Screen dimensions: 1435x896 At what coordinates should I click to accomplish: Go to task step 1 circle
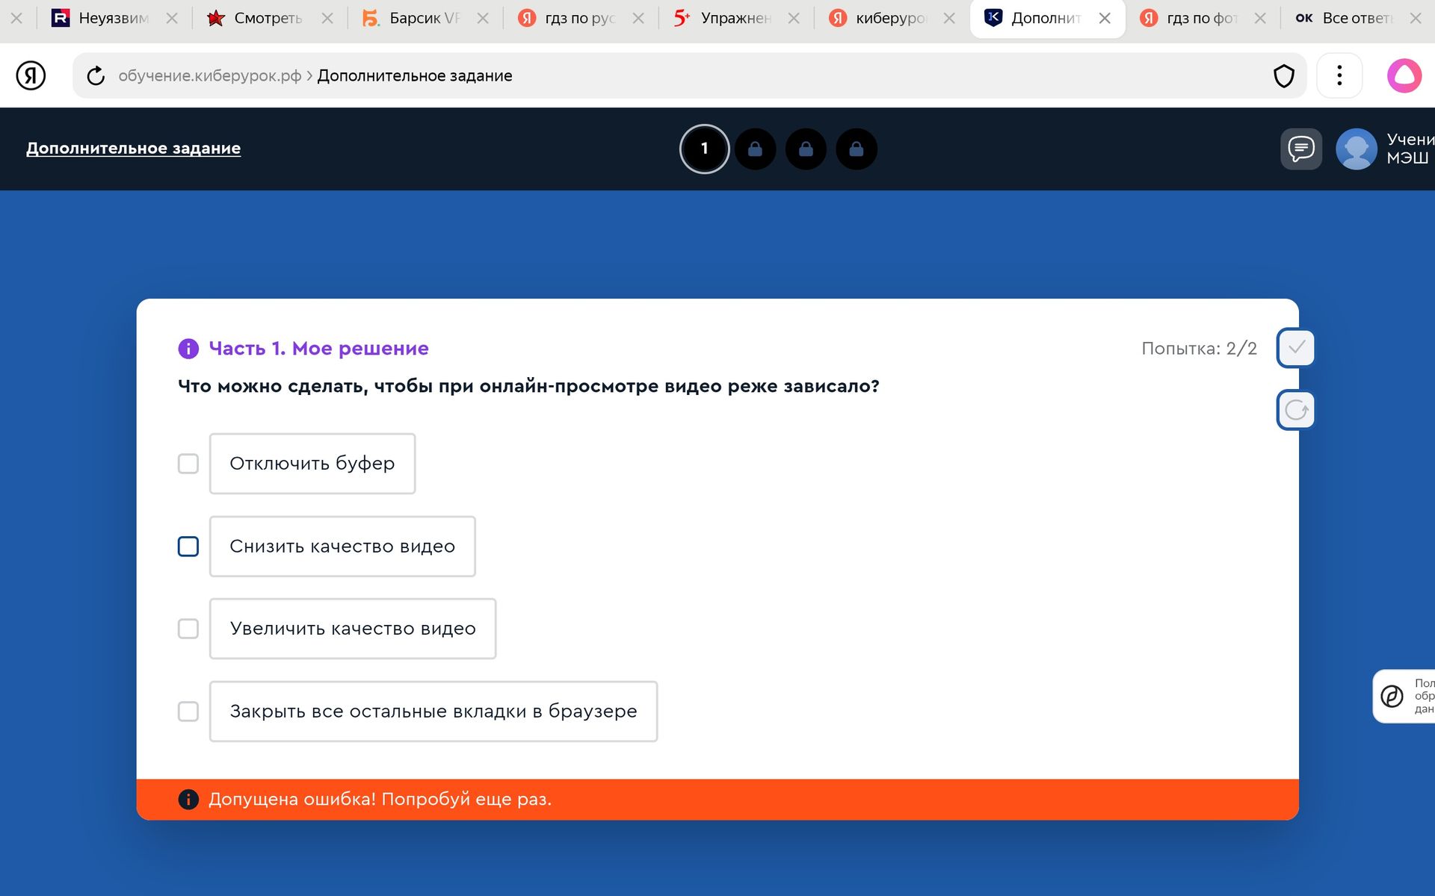(x=704, y=149)
